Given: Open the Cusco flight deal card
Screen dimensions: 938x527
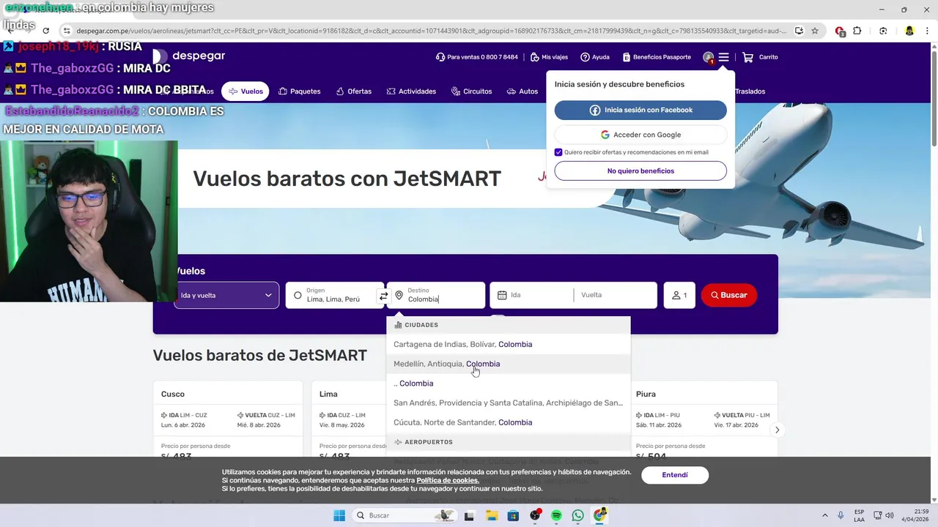Looking at the screenshot, I should click(x=228, y=419).
